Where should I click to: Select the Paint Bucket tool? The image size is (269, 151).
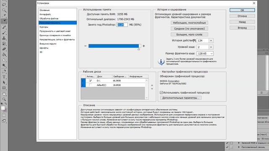(4, 55)
